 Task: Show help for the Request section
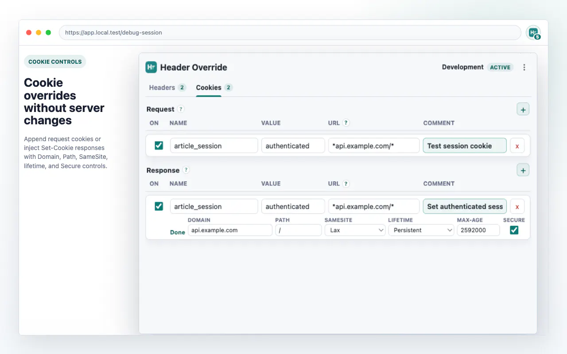pos(181,109)
